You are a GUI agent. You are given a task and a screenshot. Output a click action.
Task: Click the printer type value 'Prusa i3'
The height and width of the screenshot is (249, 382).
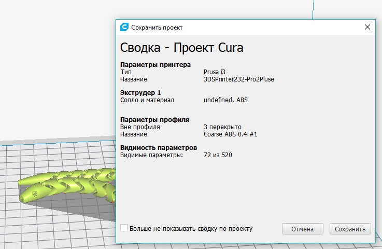coord(215,72)
